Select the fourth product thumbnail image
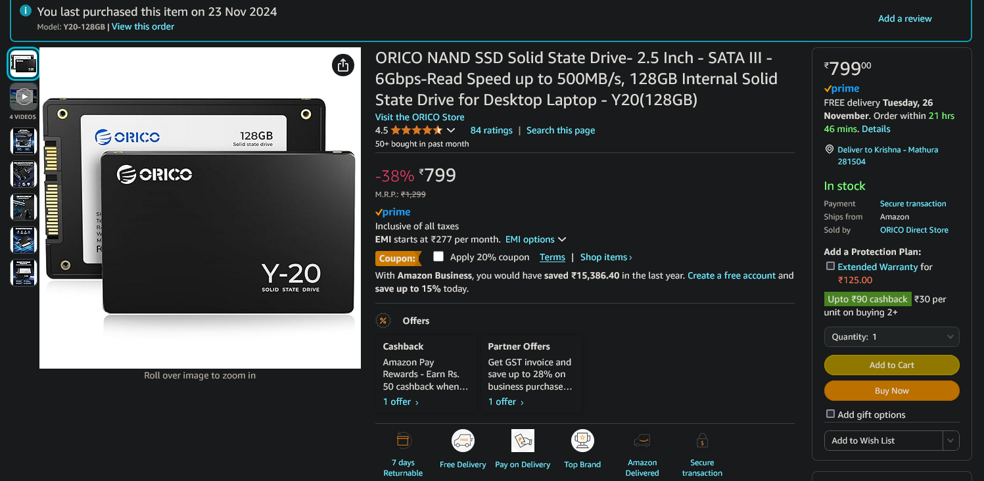The height and width of the screenshot is (481, 984). (x=24, y=174)
